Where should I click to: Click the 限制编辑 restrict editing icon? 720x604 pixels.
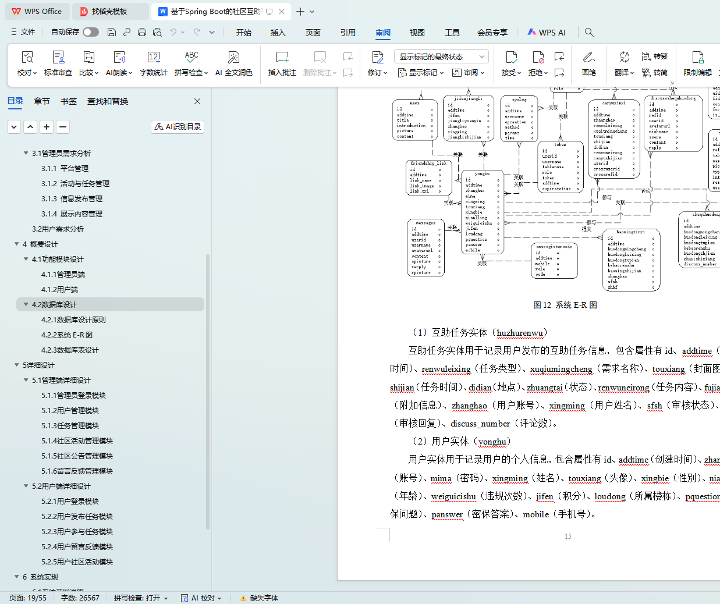tap(697, 58)
